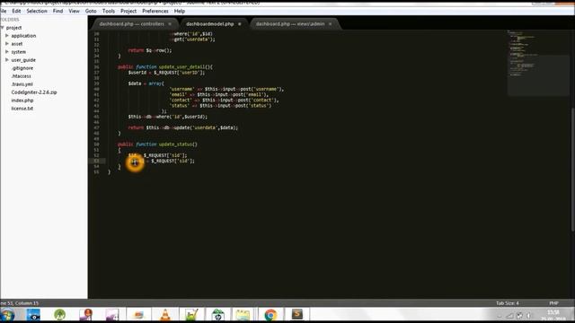Click the update('userdata',$data) return line
The image size is (575, 323).
coord(183,127)
